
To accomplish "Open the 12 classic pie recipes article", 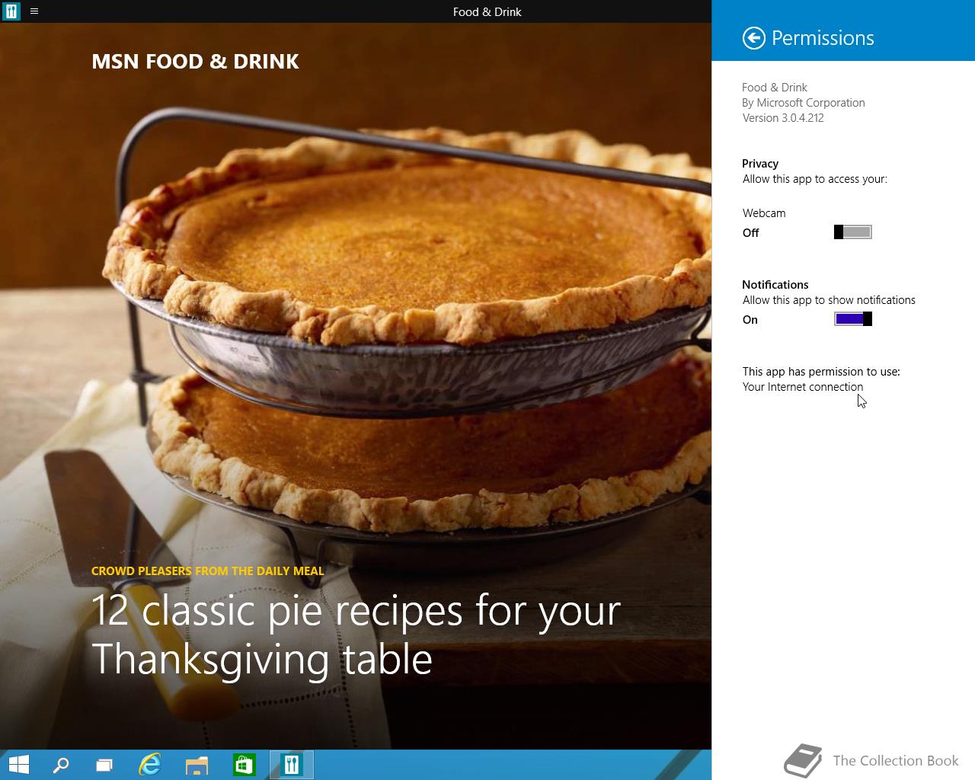I will tap(356, 635).
